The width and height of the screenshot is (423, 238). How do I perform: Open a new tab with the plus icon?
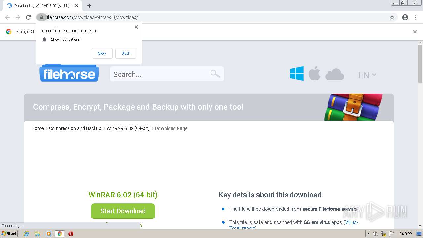tap(89, 6)
